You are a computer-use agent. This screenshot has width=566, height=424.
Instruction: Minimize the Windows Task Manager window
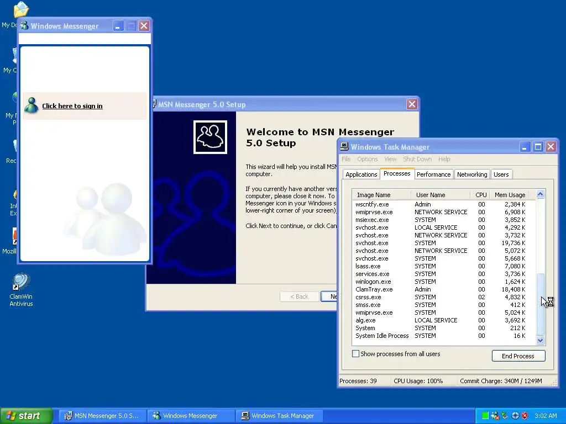coord(525,147)
